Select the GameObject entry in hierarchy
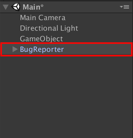Viewport: 133px width, 138px height. coord(41,39)
